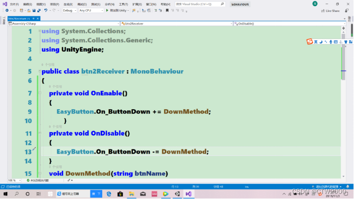This screenshot has width=354, height=199.
Task: Click the Sogou input method S icon
Action: pyautogui.click(x=309, y=41)
